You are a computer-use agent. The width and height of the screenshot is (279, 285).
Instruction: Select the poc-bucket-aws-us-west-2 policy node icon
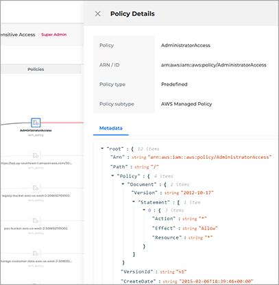pos(36,221)
